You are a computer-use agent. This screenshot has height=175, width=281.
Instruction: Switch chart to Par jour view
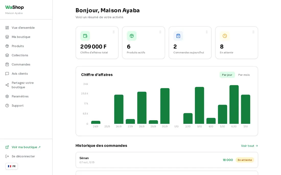coord(227,75)
